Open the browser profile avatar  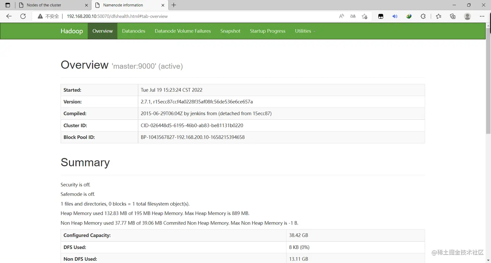point(467,16)
